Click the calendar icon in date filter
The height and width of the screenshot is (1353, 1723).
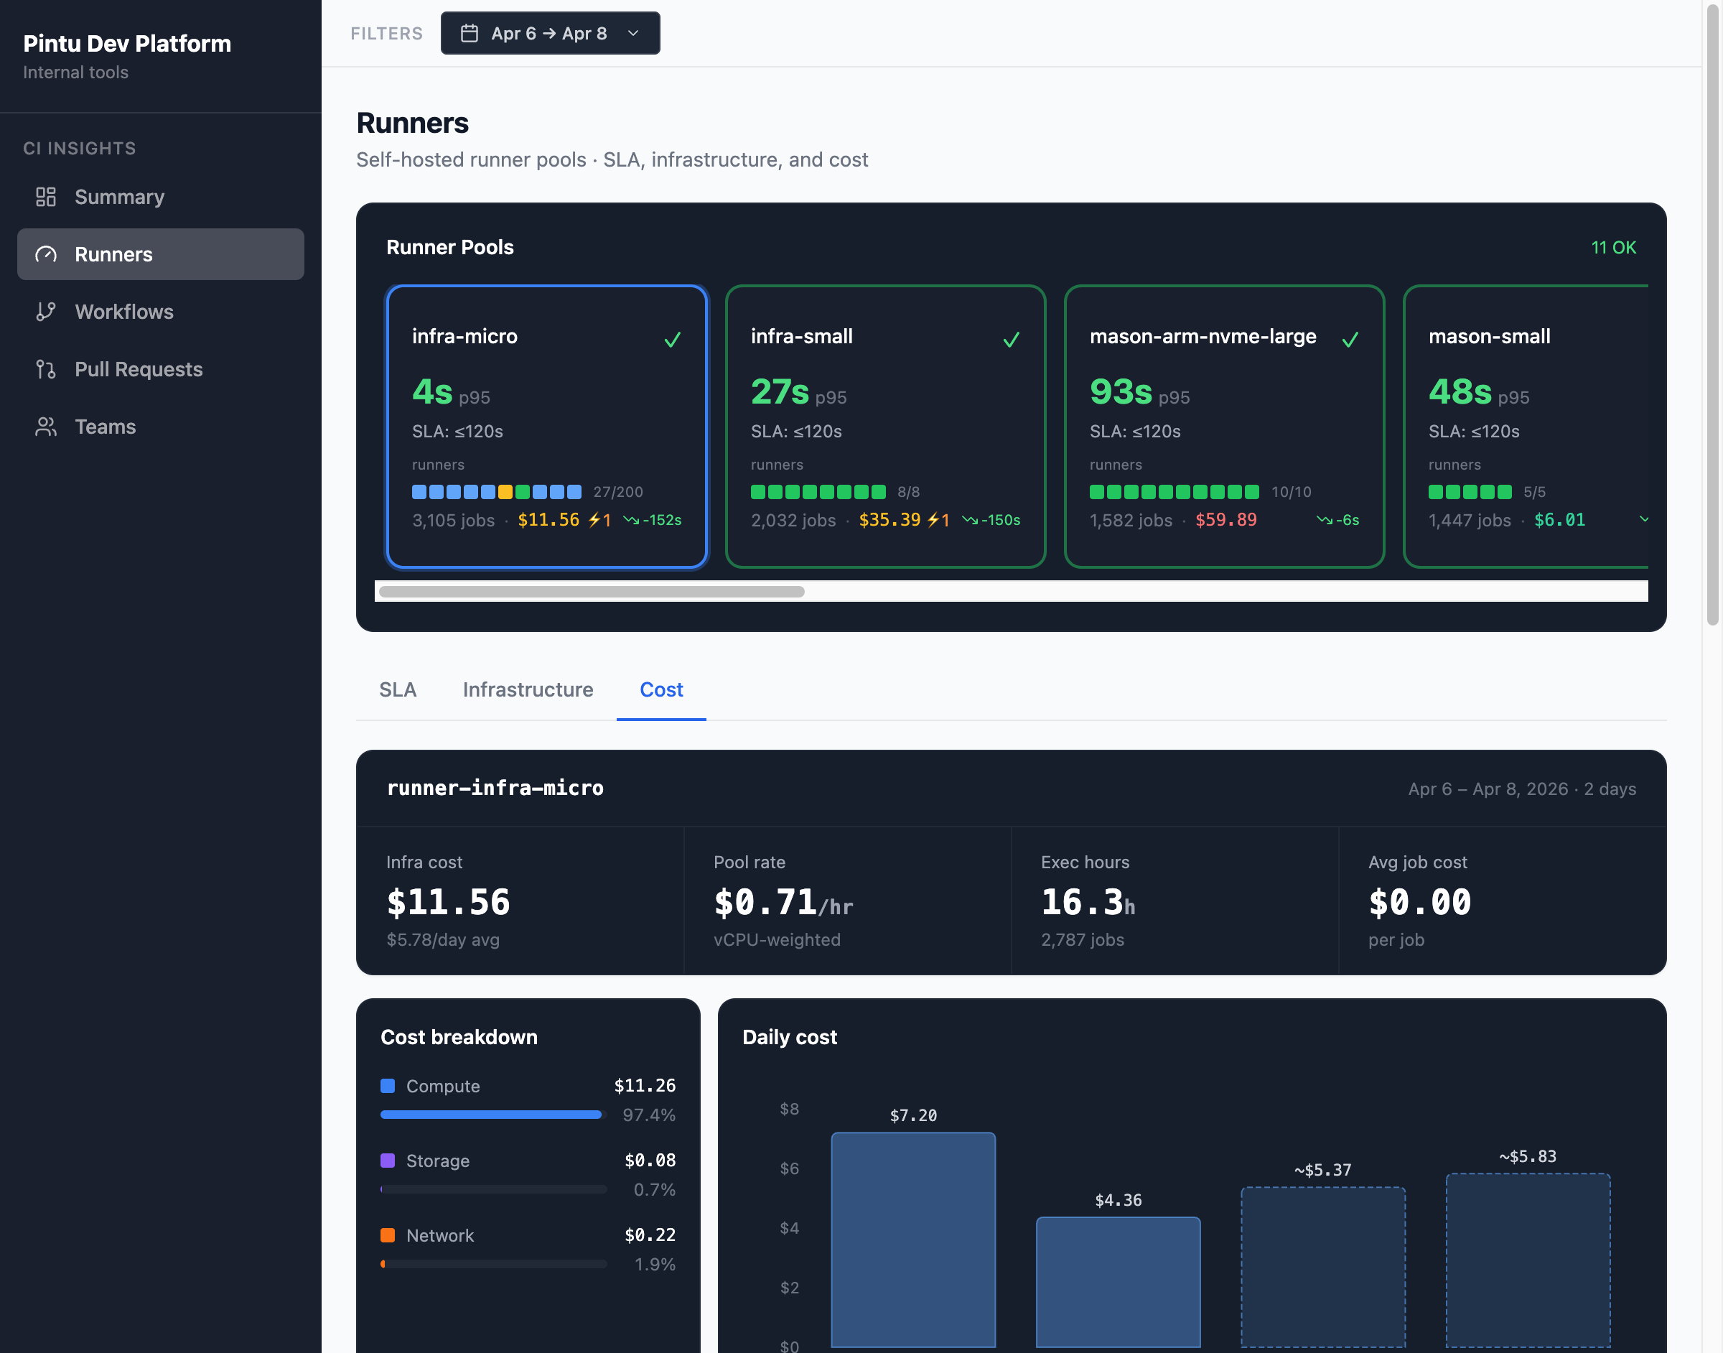click(x=470, y=33)
